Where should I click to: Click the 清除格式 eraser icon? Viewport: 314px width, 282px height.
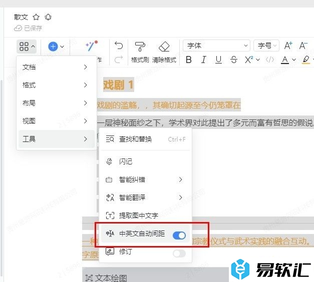tap(164, 46)
